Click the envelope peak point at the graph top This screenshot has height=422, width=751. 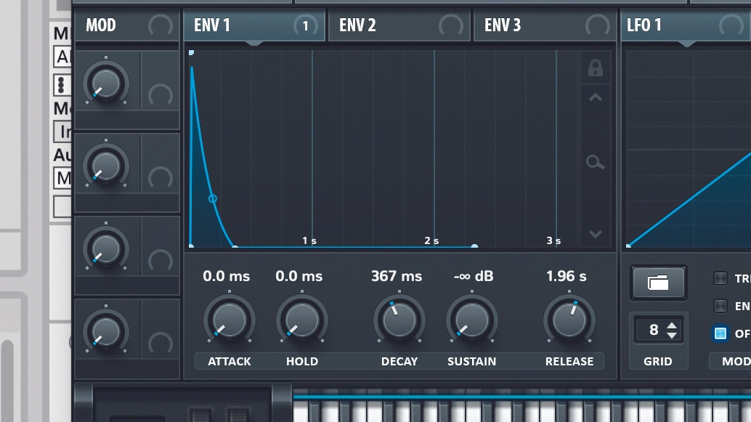tap(191, 52)
